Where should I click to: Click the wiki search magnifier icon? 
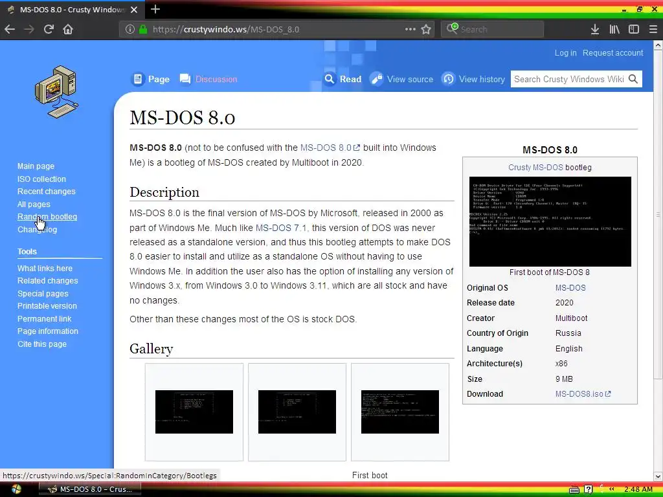click(633, 79)
